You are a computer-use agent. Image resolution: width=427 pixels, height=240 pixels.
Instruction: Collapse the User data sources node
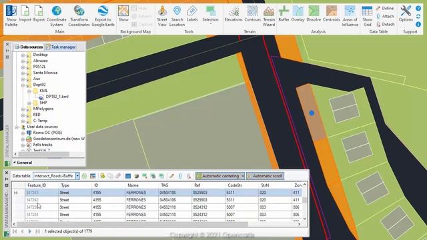17,127
